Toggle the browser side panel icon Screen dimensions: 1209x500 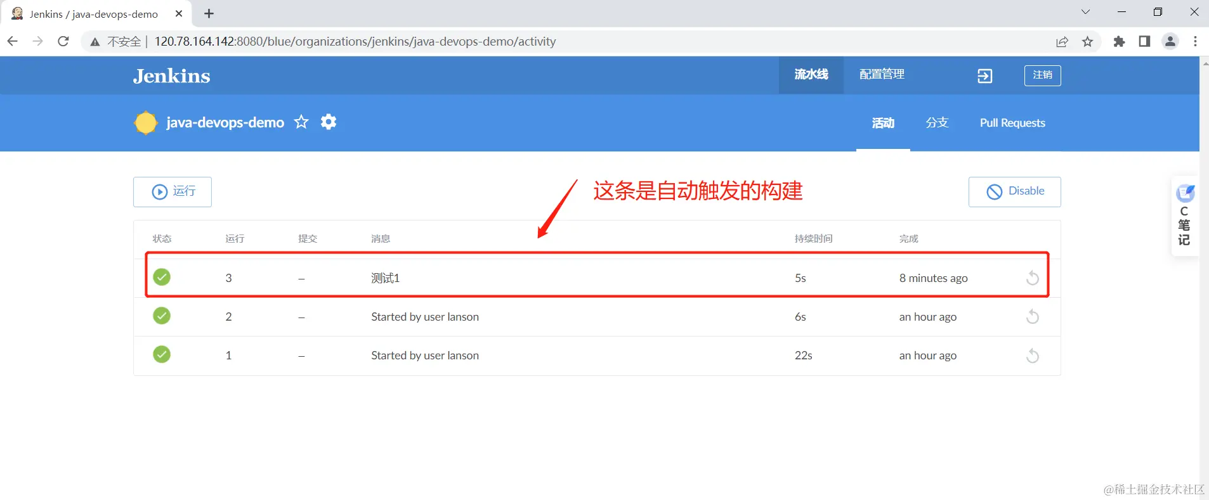[1144, 41]
